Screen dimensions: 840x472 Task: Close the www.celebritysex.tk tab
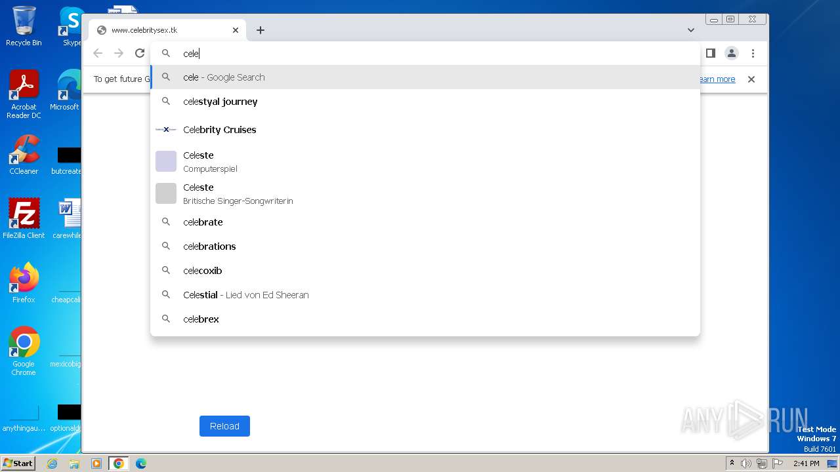point(236,30)
